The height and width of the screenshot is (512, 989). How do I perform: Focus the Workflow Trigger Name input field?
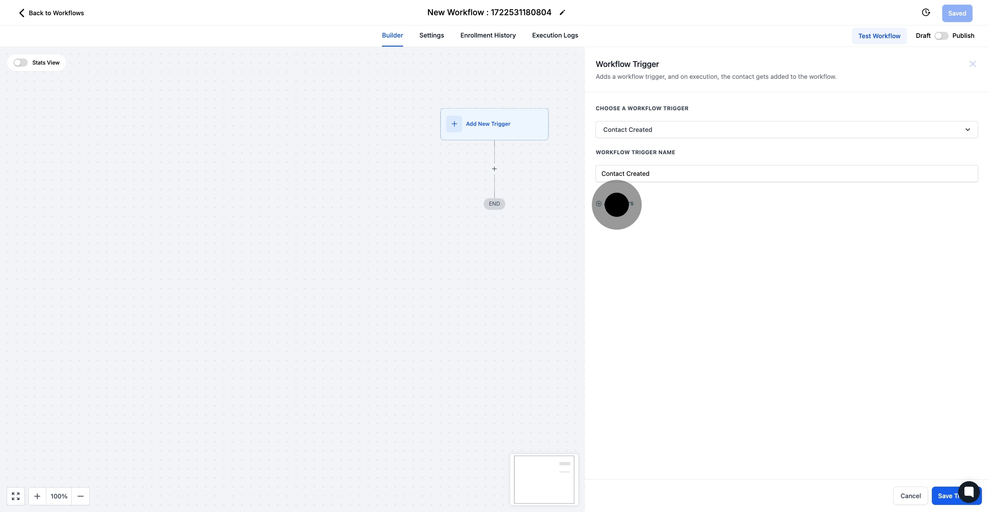pyautogui.click(x=786, y=173)
